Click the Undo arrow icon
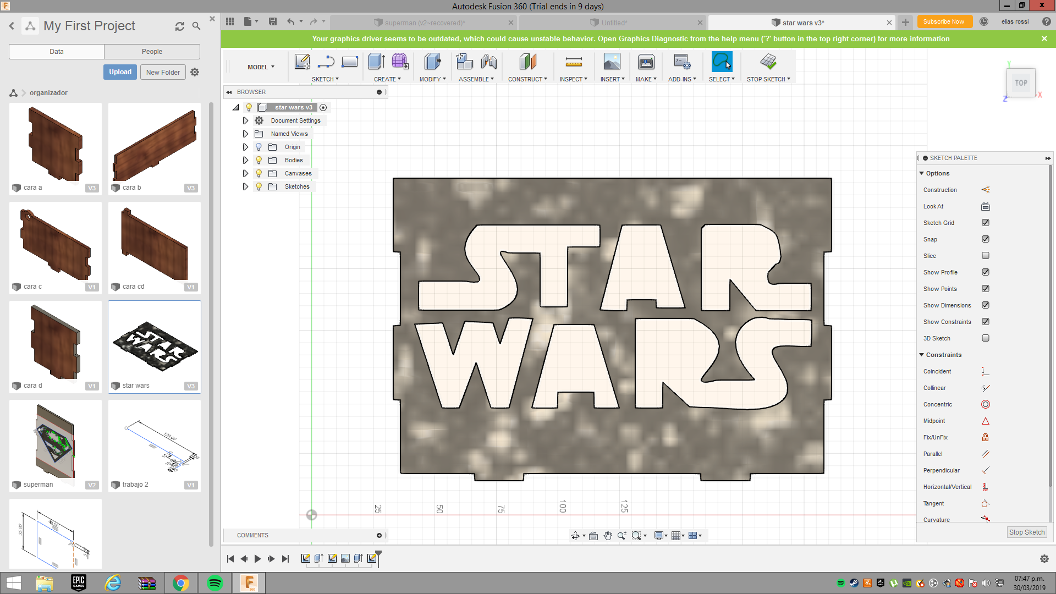Viewport: 1056px width, 594px height. [x=290, y=21]
